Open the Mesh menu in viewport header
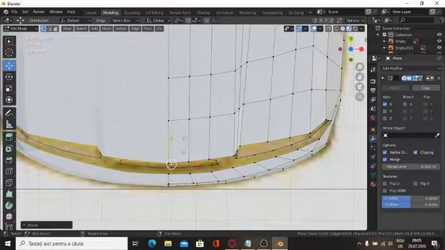Screen dimensions: 445x250 106,28
